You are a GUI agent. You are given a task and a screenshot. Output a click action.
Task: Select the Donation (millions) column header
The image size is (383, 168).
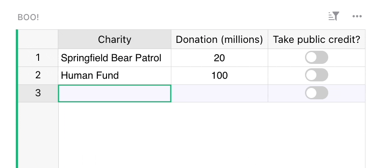pos(220,39)
